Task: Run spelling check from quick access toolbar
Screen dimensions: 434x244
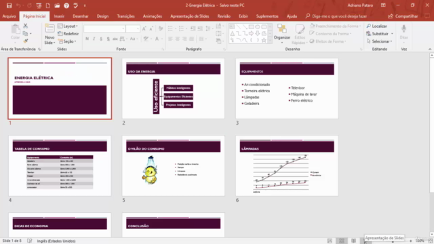Action: pyautogui.click(x=75, y=5)
